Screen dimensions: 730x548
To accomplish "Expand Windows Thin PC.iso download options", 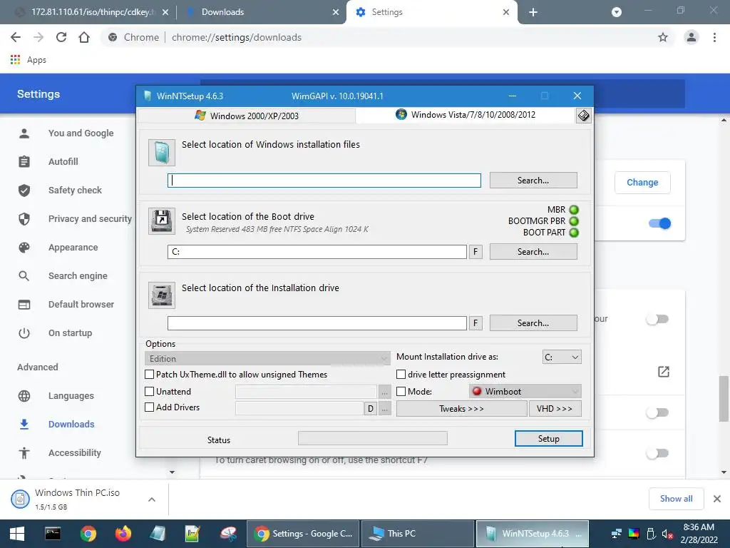I will [152, 499].
